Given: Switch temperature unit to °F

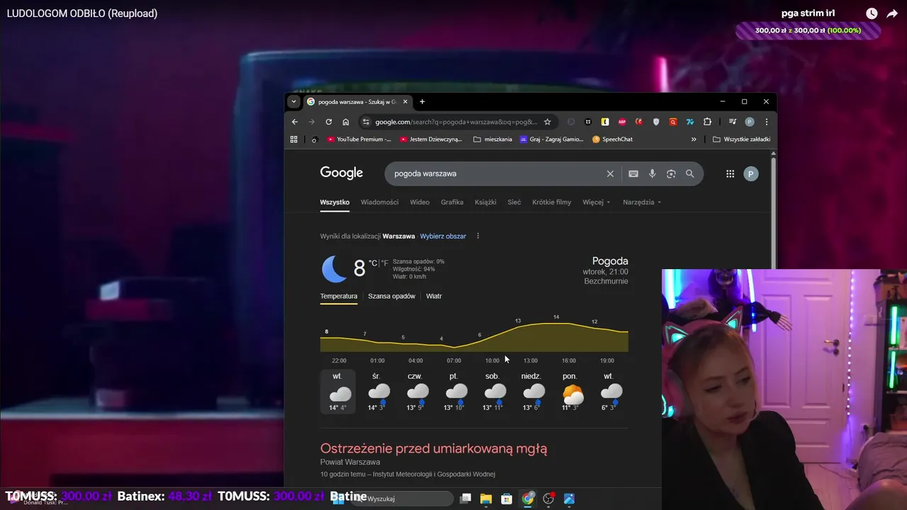Looking at the screenshot, I should click(385, 263).
